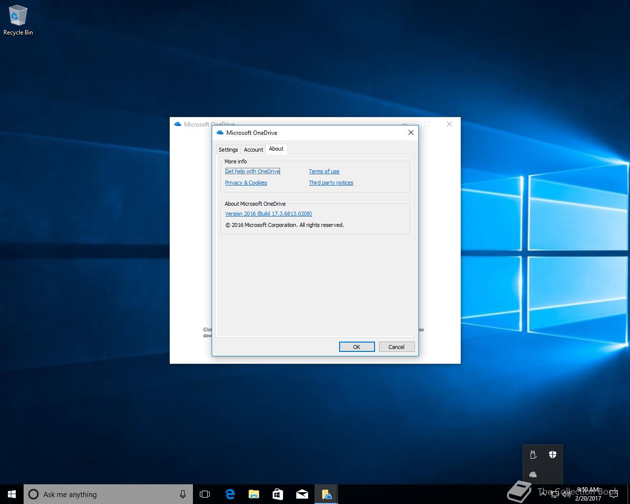The width and height of the screenshot is (630, 504).
Task: Open the Privacy & Cookies link
Action: [x=246, y=183]
